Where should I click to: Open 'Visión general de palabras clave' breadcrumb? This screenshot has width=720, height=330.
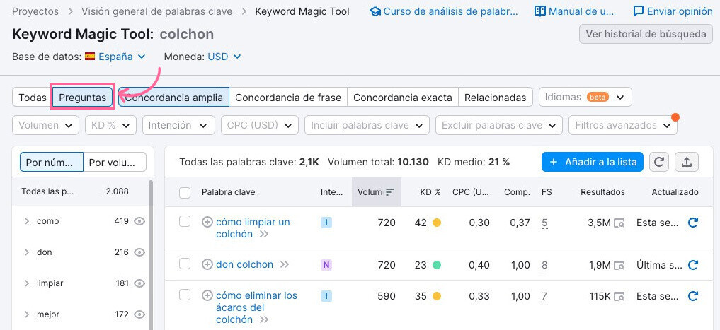tap(156, 11)
